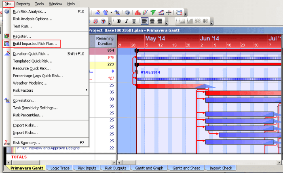283x173 pixels.
Task: Click the greyed resources people icon
Action: [x=198, y=21]
